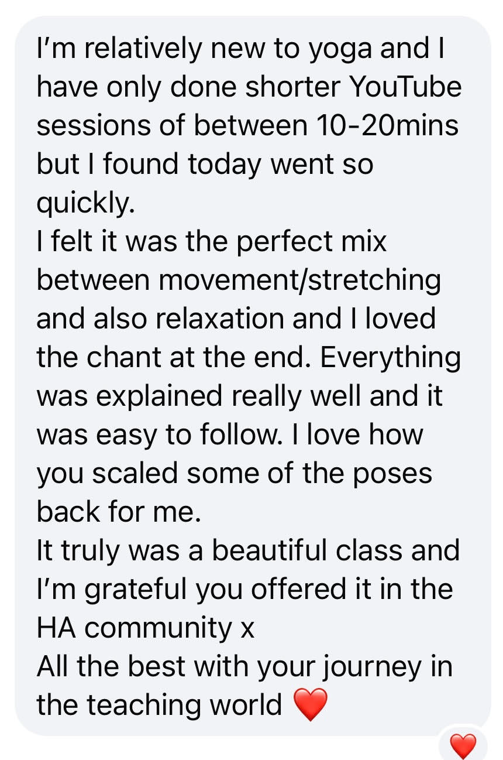Tap the heart emoji after "teaching world"

click(x=310, y=705)
